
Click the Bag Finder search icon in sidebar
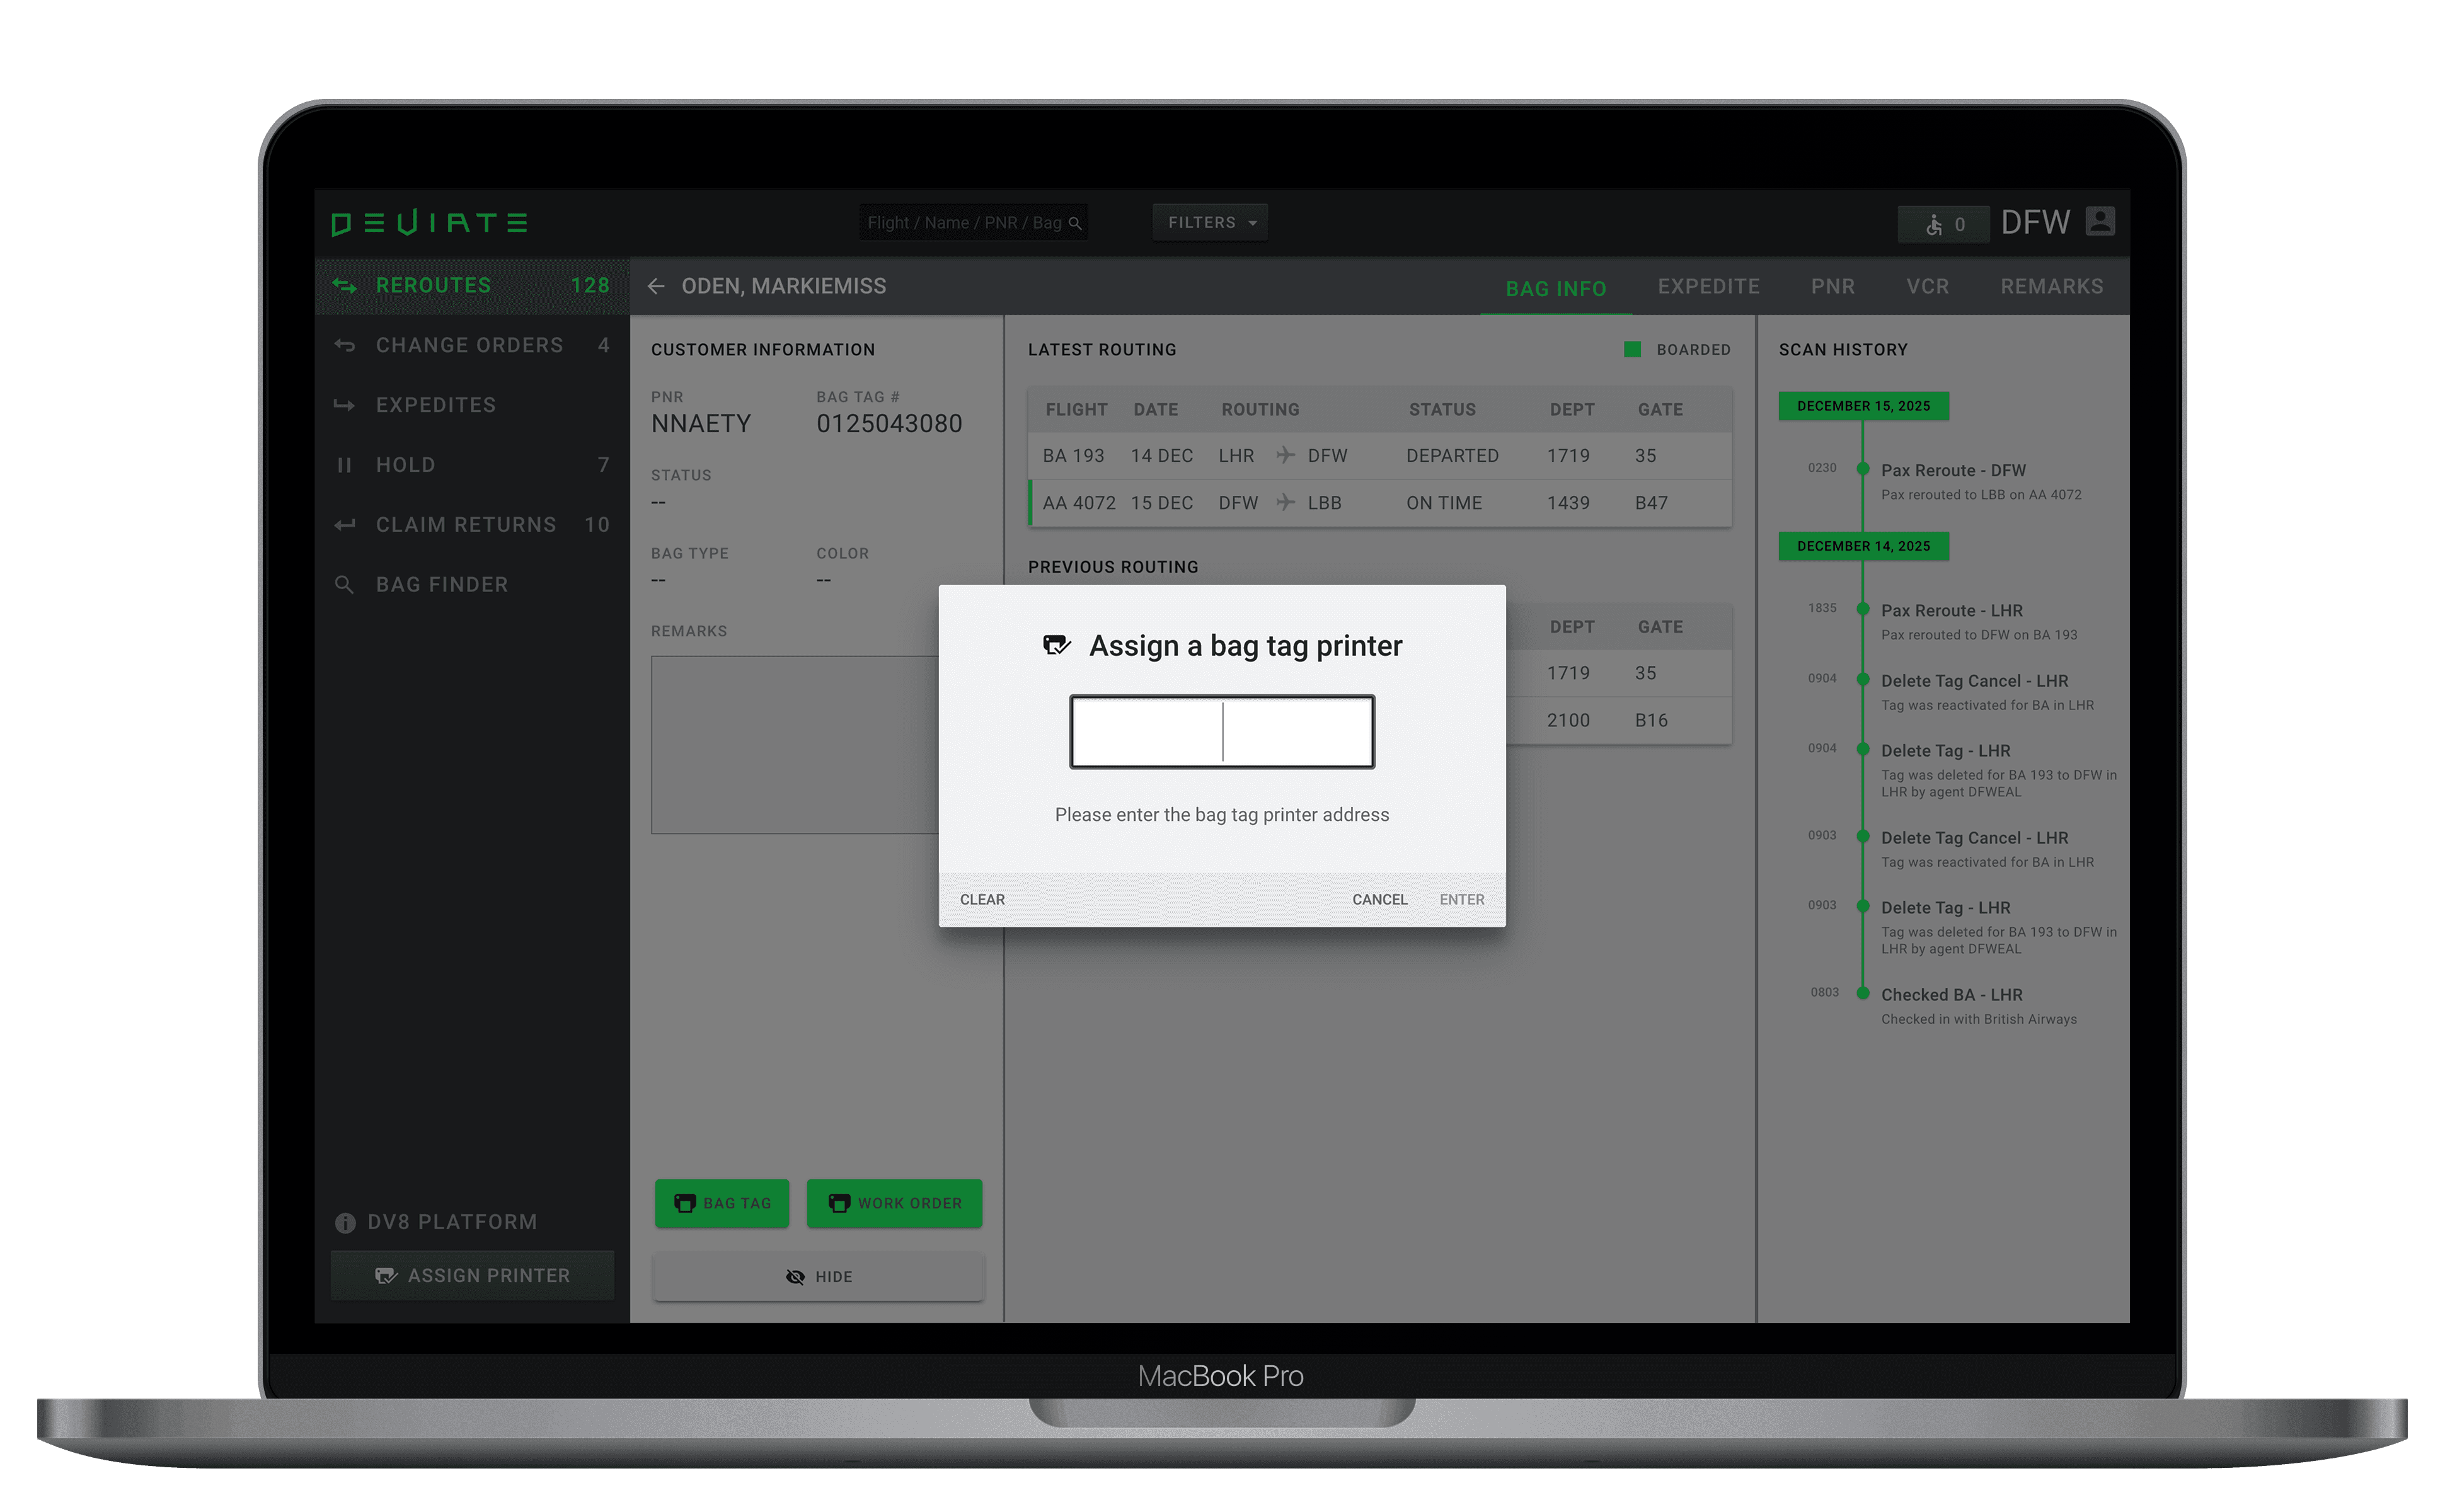[344, 585]
